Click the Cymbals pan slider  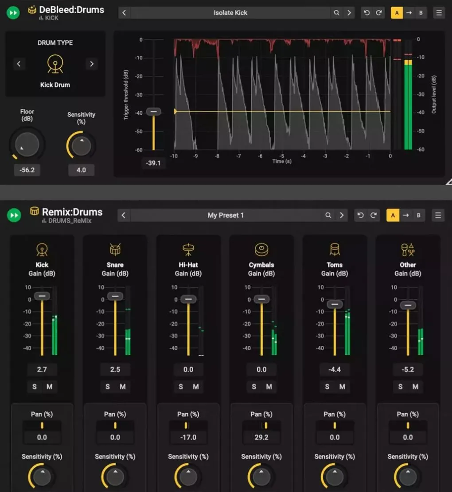[261, 426]
